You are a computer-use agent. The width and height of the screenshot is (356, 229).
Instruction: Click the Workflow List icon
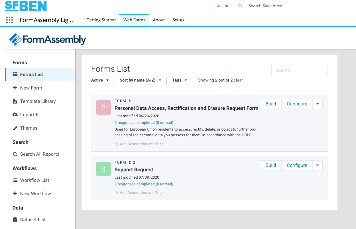(x=15, y=180)
